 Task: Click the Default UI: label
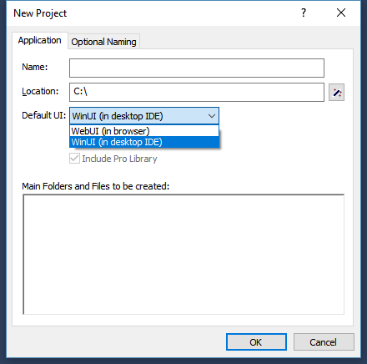pyautogui.click(x=44, y=115)
